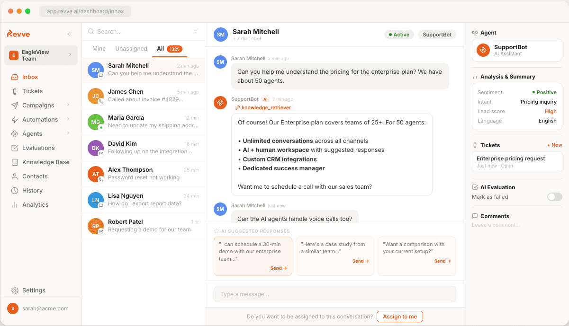Open the filter icon beside search
The height and width of the screenshot is (326, 569).
coord(196,31)
